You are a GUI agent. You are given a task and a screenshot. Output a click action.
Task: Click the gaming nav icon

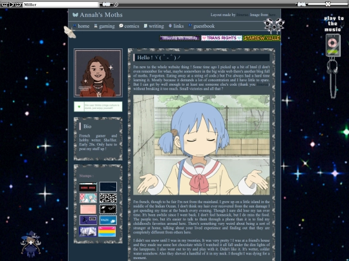click(x=96, y=26)
